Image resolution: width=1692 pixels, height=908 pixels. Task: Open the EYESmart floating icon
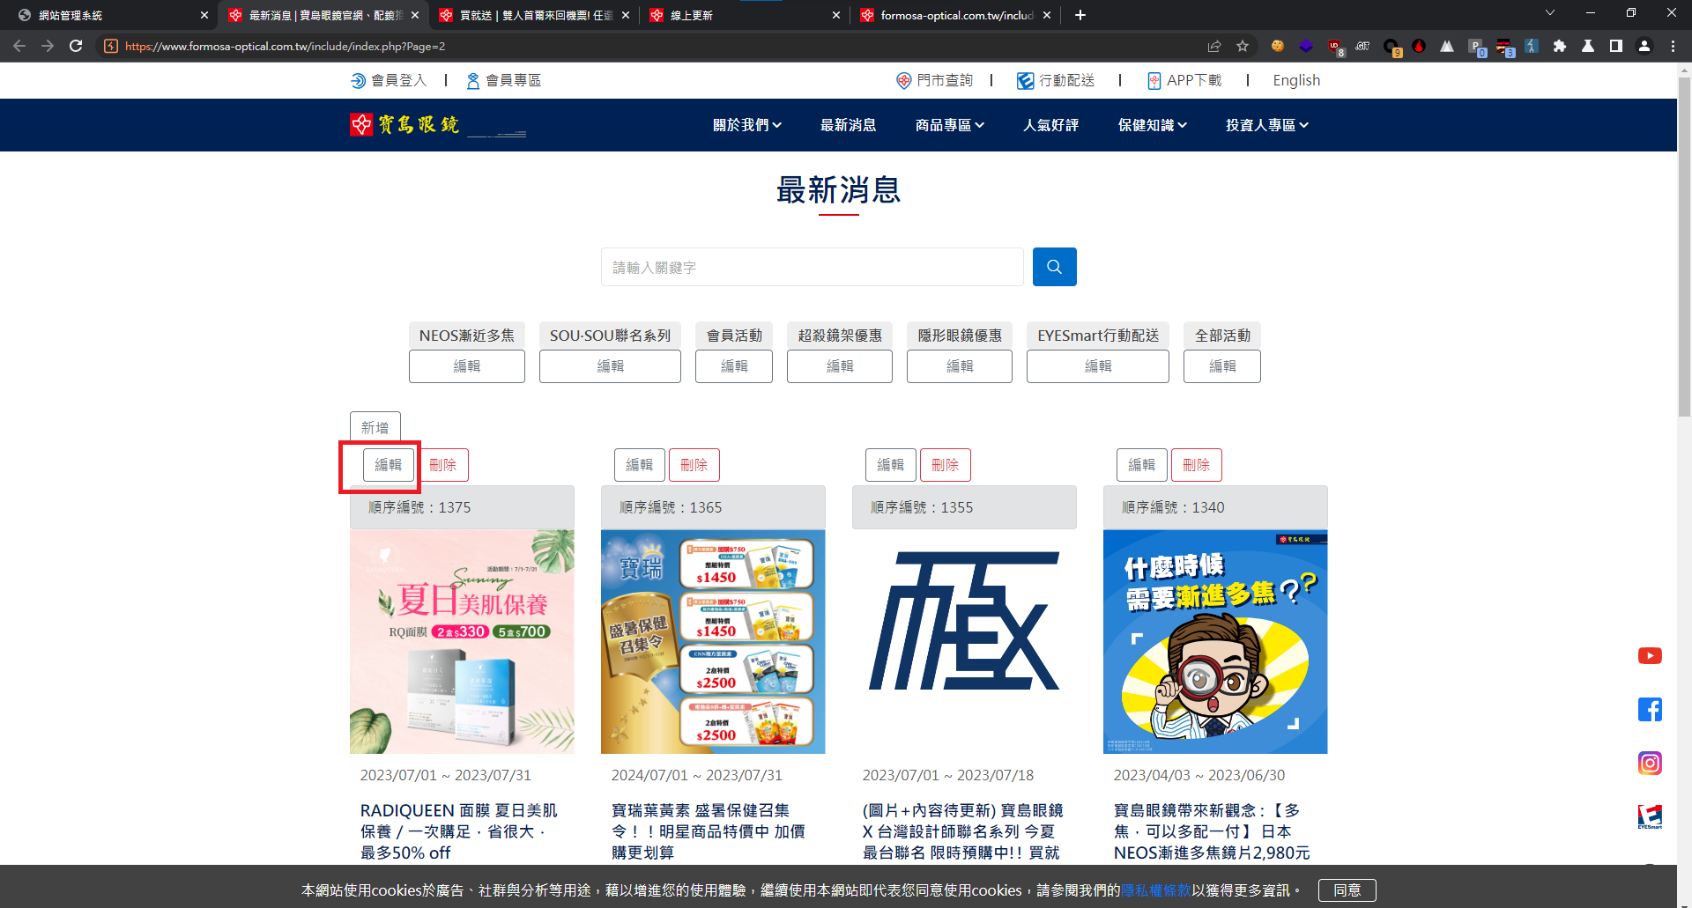(x=1650, y=816)
